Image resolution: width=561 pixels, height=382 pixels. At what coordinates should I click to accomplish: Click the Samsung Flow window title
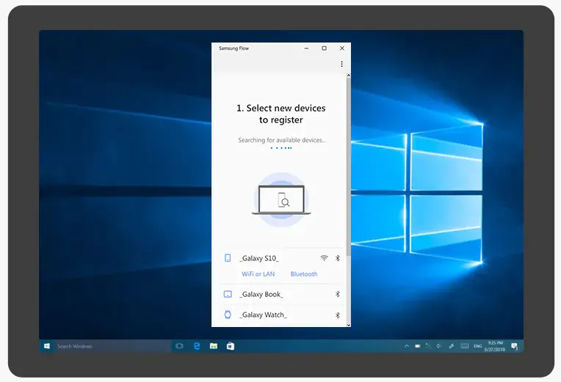click(x=234, y=48)
